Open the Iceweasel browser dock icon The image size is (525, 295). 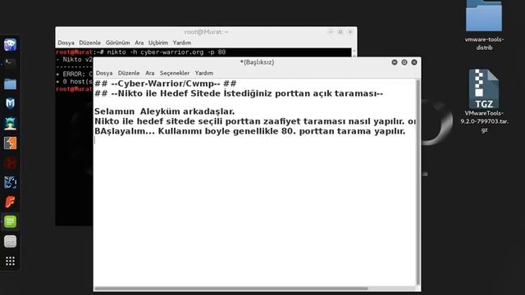(x=10, y=44)
